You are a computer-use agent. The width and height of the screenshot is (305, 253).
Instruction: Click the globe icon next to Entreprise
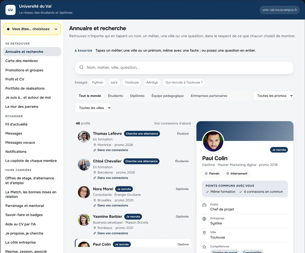[x=204, y=219]
